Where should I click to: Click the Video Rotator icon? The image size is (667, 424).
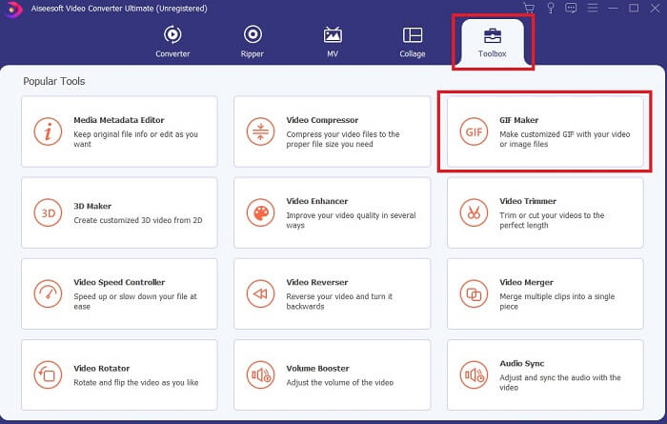(x=48, y=374)
